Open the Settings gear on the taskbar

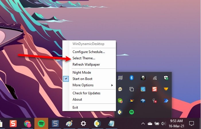pyautogui.click(x=83, y=124)
